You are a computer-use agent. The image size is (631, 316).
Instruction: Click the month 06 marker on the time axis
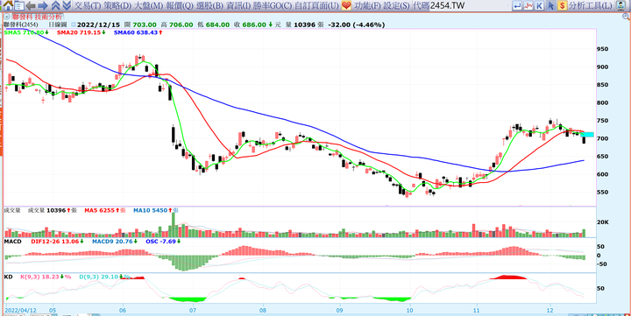pyautogui.click(x=123, y=311)
